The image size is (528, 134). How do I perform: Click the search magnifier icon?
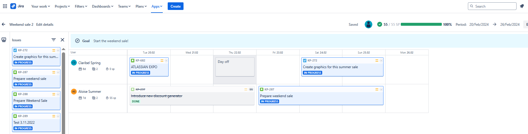point(472,6)
